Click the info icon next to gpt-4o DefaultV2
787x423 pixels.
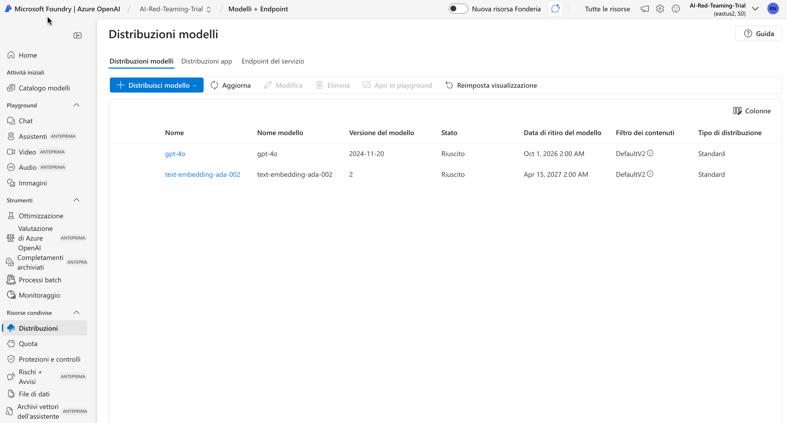650,153
